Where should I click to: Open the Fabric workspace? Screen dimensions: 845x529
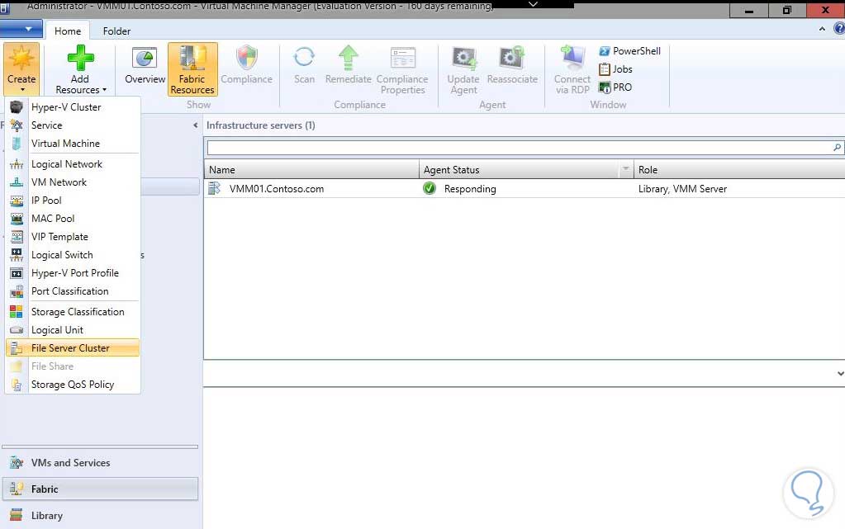pyautogui.click(x=100, y=489)
